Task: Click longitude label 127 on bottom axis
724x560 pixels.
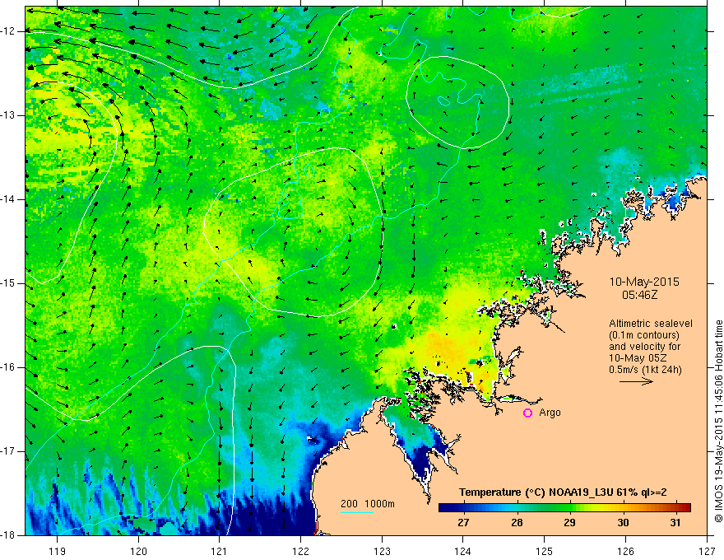Action: pyautogui.click(x=707, y=551)
